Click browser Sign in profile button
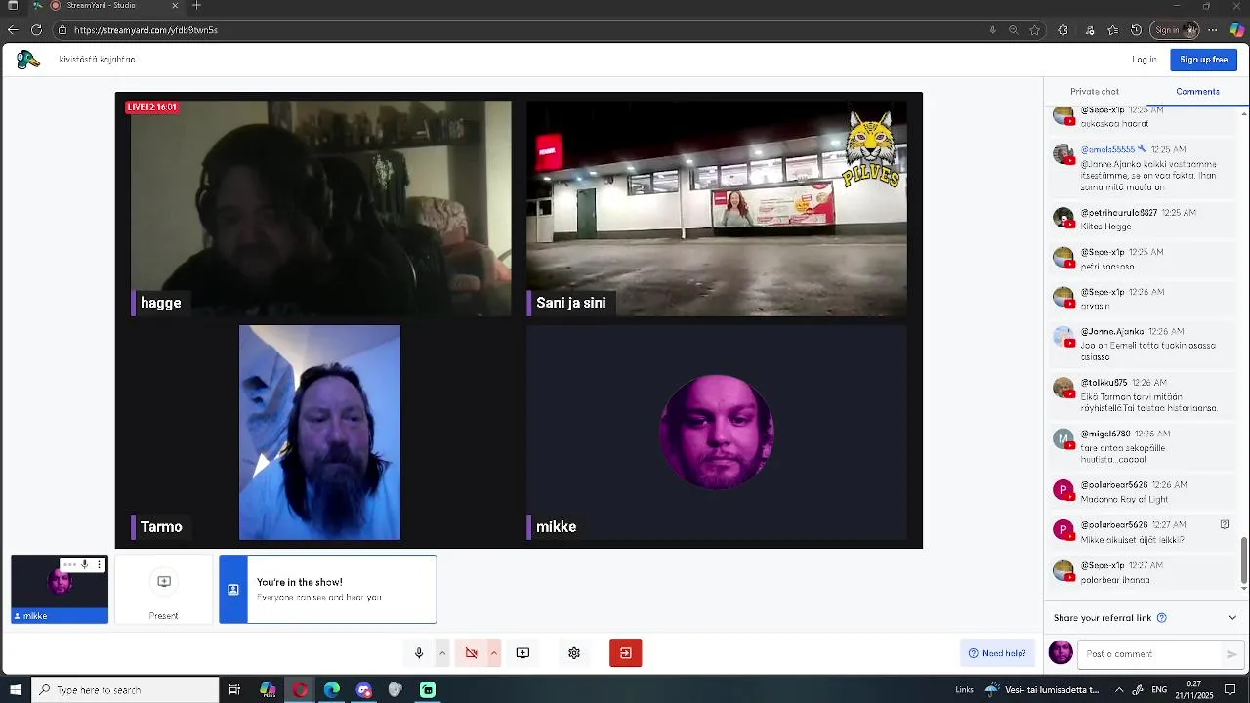1250x703 pixels. pyautogui.click(x=1175, y=30)
